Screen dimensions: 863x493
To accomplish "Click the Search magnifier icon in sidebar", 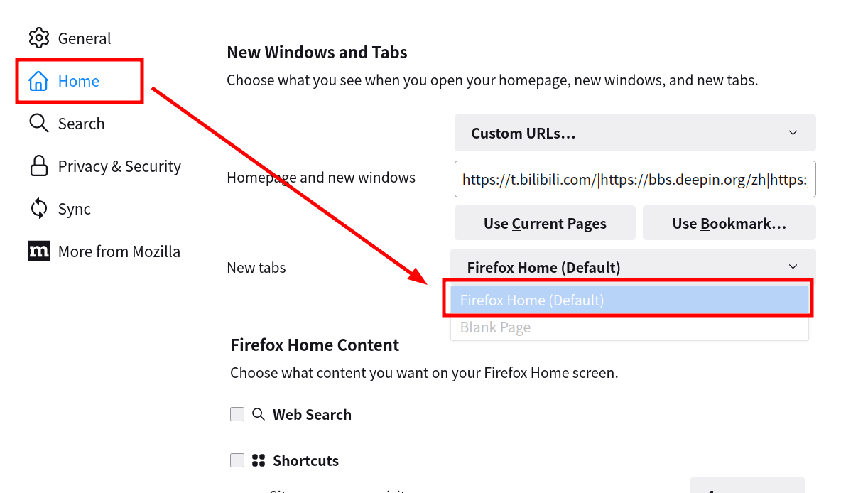I will 38,123.
